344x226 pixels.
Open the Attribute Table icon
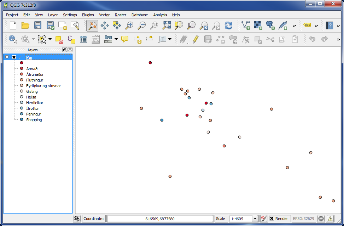(x=83, y=39)
